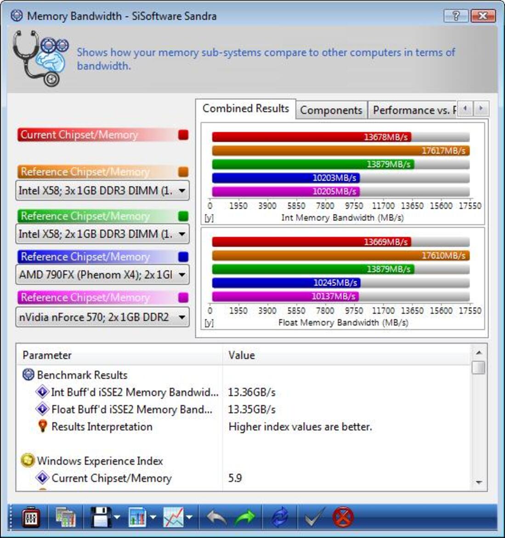Click the red Current Chipset/Memory label
Viewport: 505px width, 538px height.
[x=79, y=135]
